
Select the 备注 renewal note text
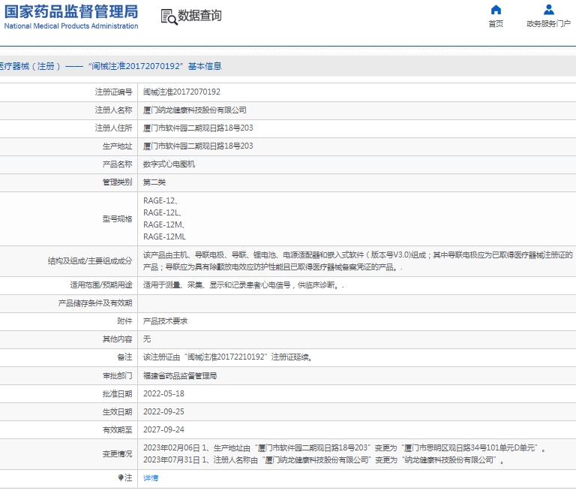click(228, 357)
